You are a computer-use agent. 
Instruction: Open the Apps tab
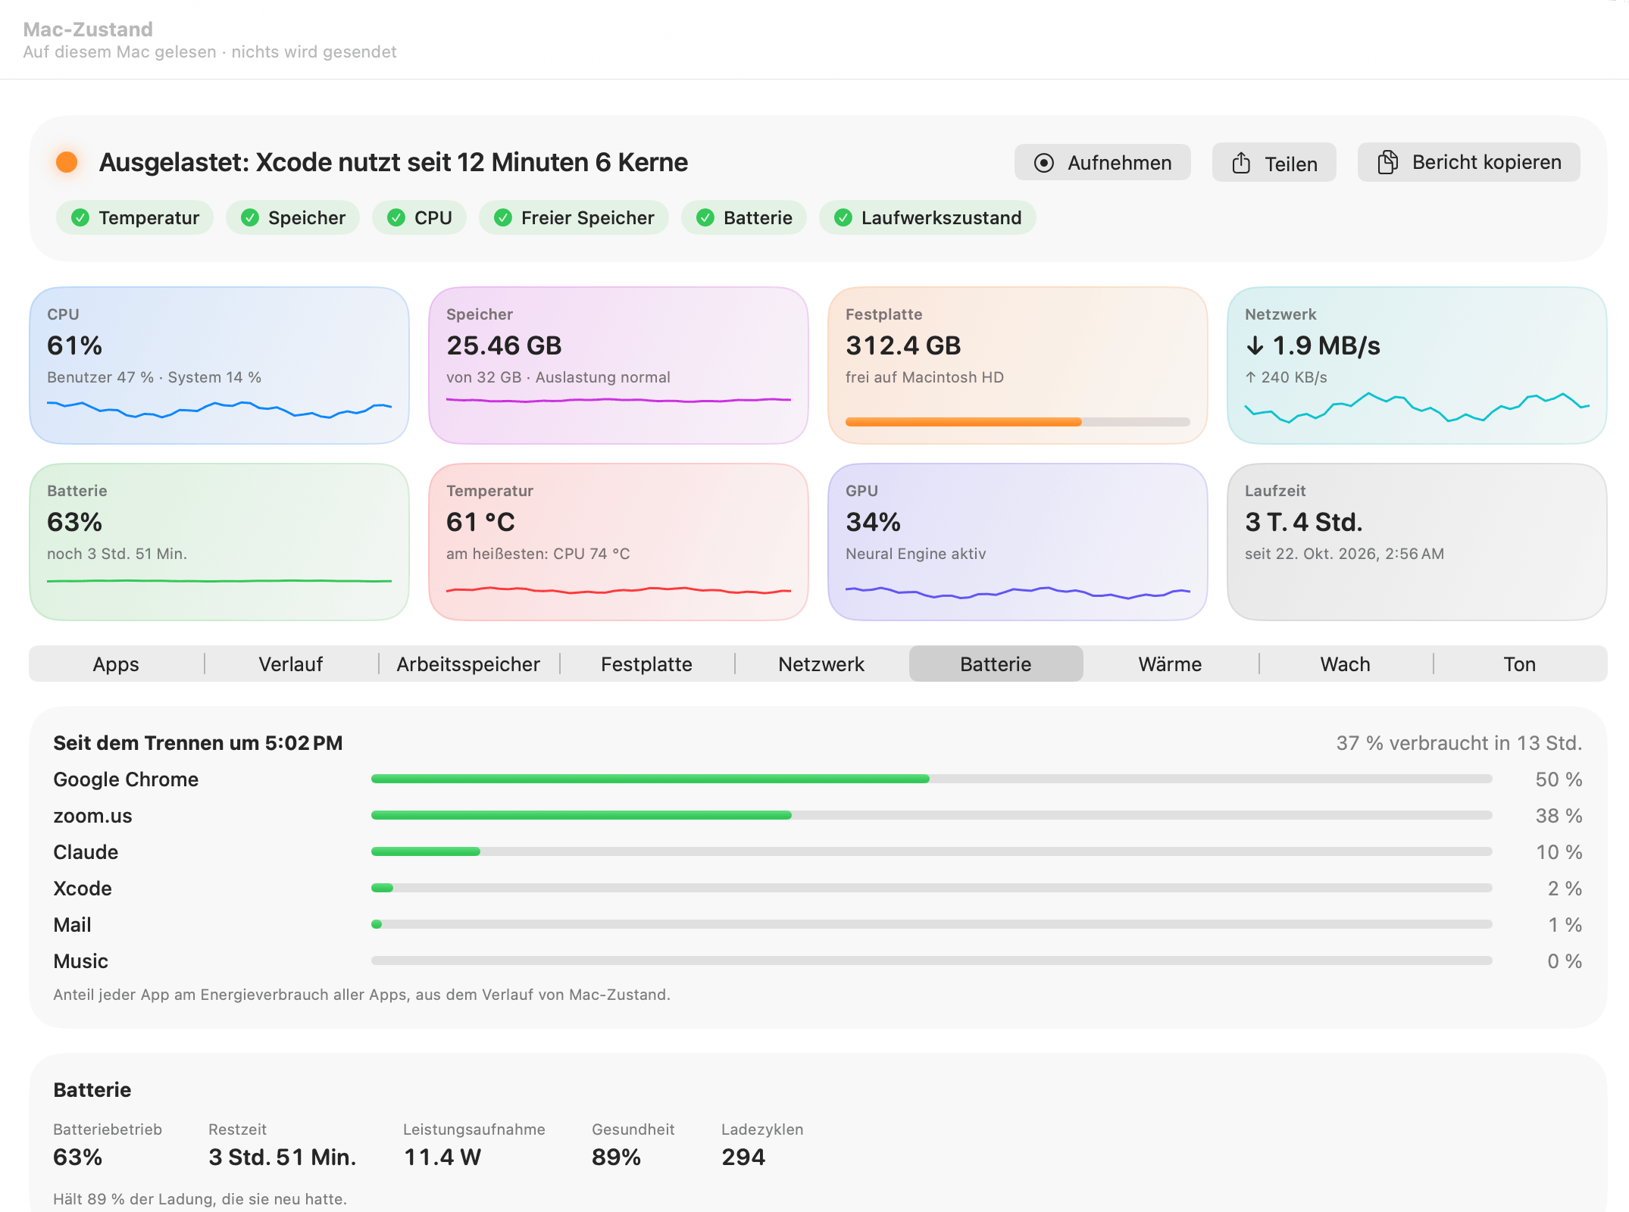(116, 664)
